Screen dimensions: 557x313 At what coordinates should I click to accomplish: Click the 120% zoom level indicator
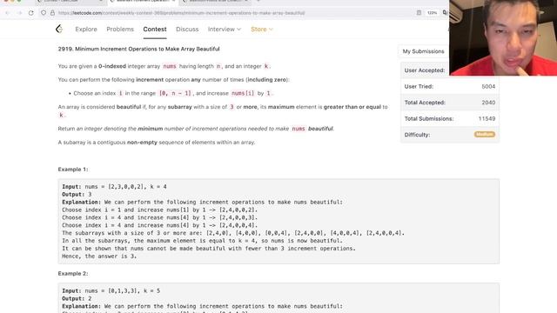(x=432, y=13)
